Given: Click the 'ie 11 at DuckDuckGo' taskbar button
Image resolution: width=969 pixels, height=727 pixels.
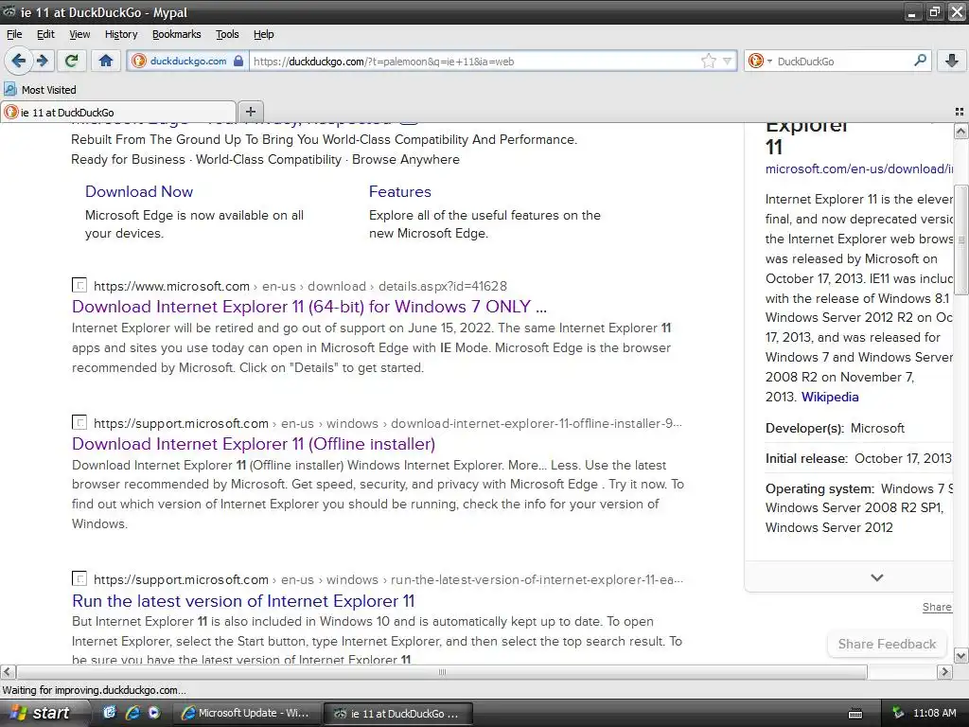Looking at the screenshot, I should [x=398, y=714].
